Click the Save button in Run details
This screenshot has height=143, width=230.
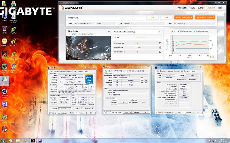pyautogui.click(x=166, y=17)
